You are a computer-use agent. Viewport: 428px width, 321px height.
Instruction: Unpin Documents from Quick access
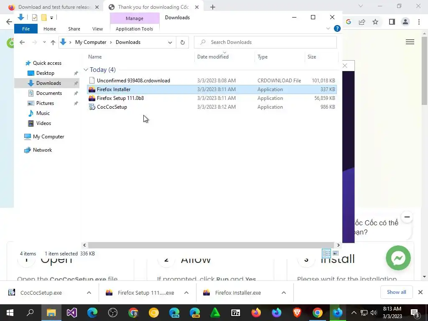[x=76, y=93]
